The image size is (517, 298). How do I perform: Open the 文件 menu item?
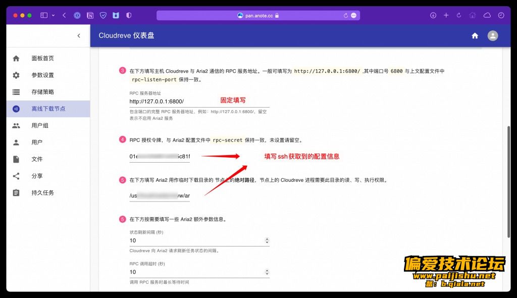48,160
